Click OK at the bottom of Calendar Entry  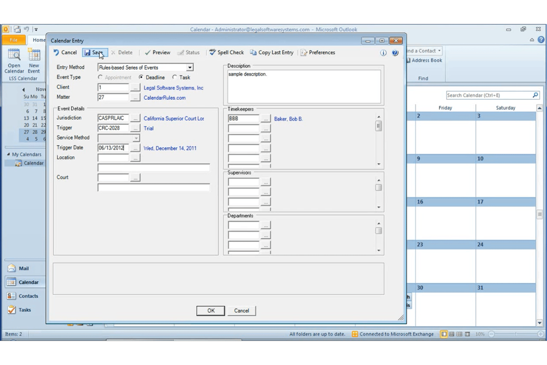211,311
